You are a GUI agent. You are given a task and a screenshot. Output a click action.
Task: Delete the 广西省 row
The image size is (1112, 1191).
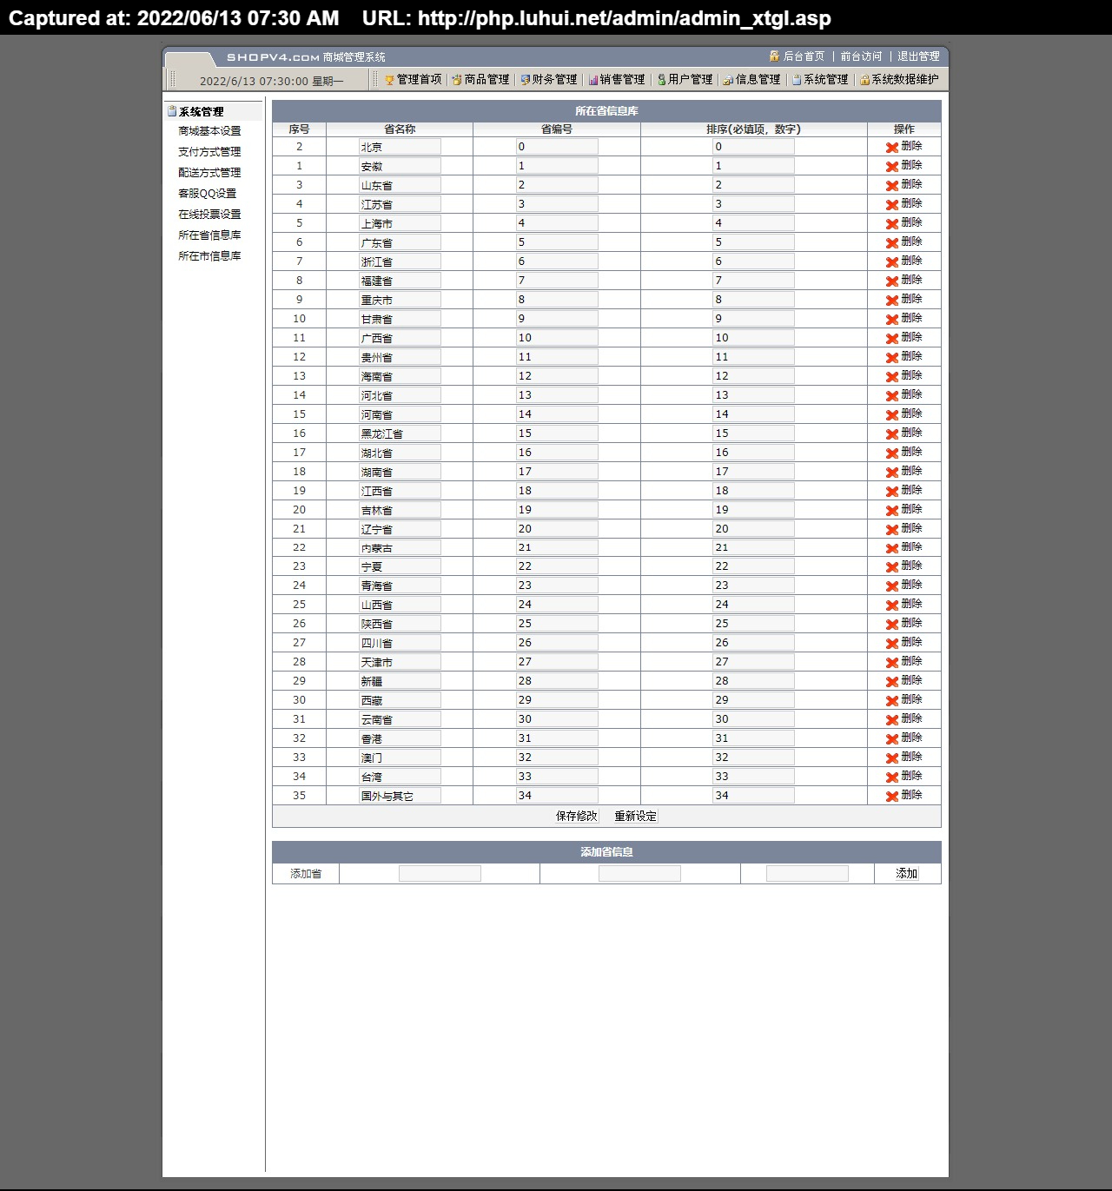coord(903,338)
